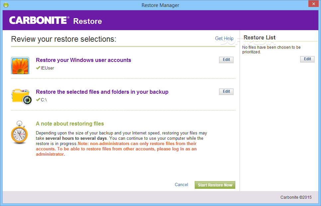Close the Restore Manager window
The width and height of the screenshot is (321, 206).
(x=313, y=4)
